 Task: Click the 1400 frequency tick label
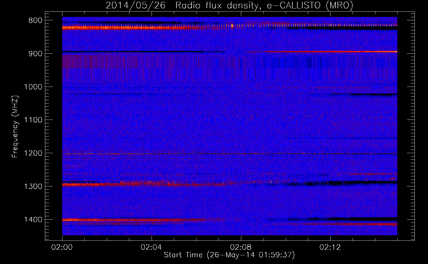[33, 220]
